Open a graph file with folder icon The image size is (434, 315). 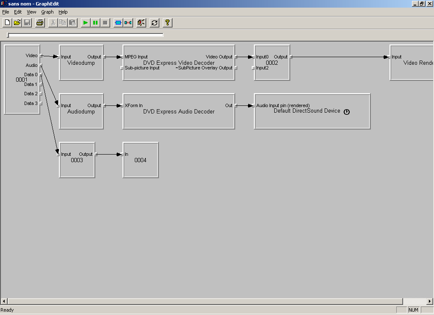coord(17,23)
